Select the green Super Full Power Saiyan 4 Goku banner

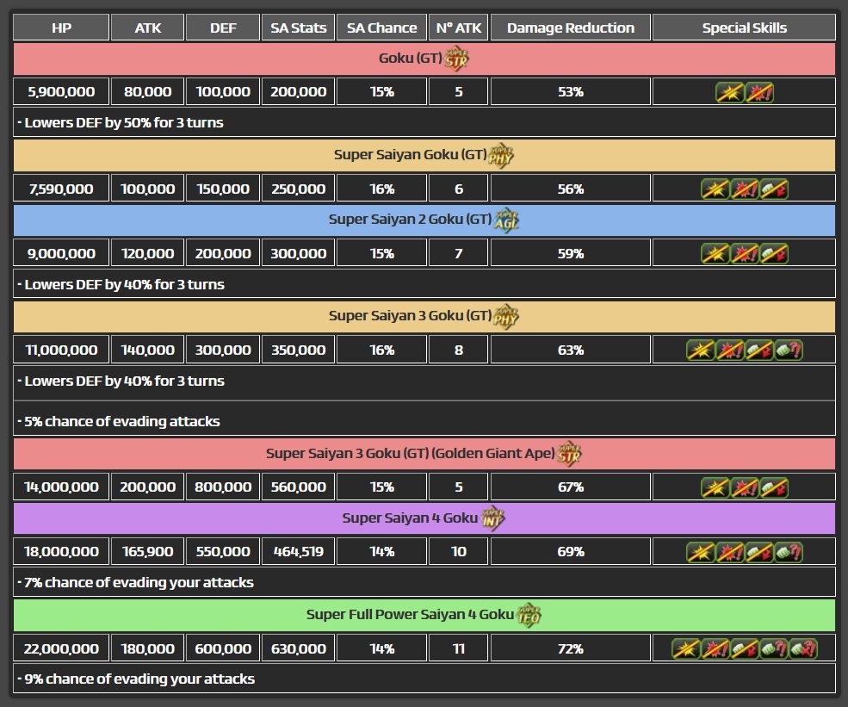[x=424, y=615]
